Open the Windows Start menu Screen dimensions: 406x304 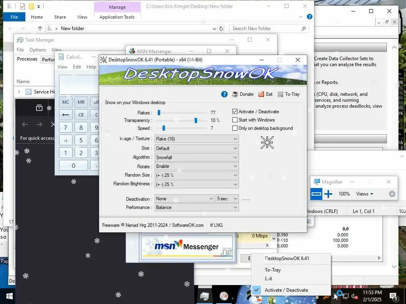pos(10,296)
